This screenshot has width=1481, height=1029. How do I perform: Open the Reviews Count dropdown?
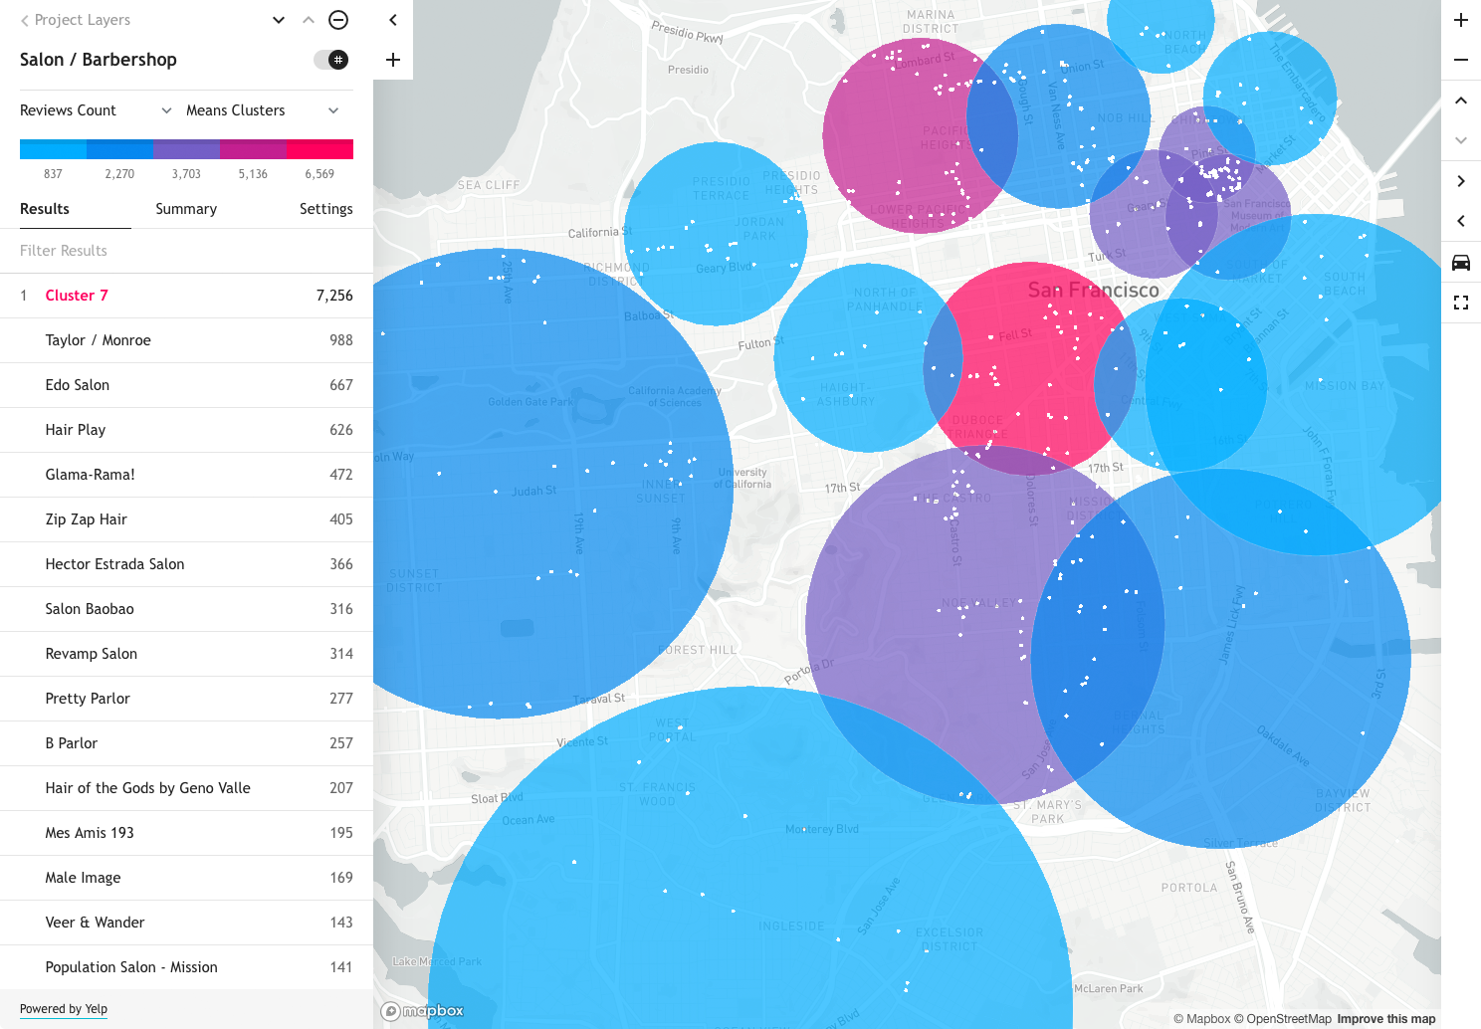(x=96, y=110)
